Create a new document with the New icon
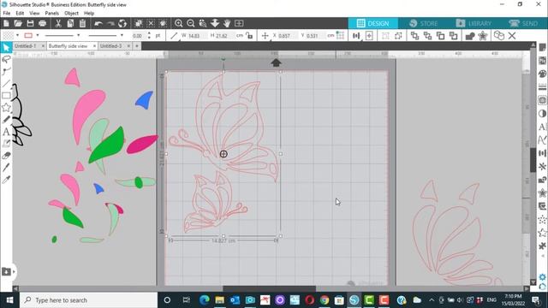The image size is (548, 308). (6, 23)
